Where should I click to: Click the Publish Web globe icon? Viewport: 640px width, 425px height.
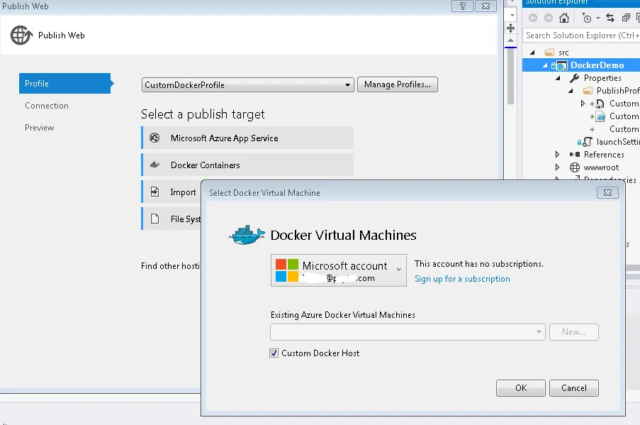tap(21, 35)
